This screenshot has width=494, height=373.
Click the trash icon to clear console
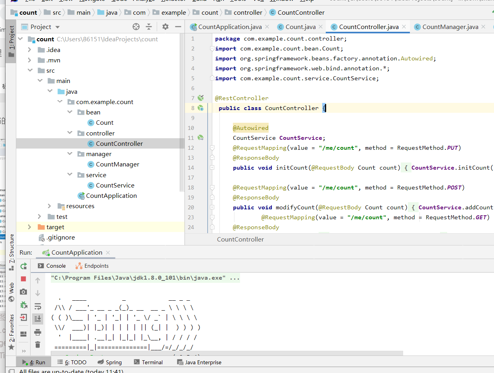point(38,344)
